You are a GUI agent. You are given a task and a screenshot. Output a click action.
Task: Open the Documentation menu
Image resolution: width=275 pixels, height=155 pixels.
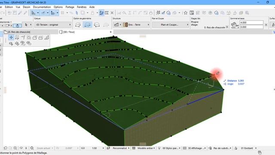(x=42, y=7)
